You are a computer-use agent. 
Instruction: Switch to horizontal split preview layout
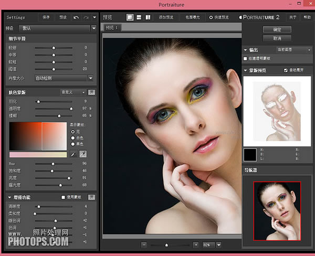[139, 17]
